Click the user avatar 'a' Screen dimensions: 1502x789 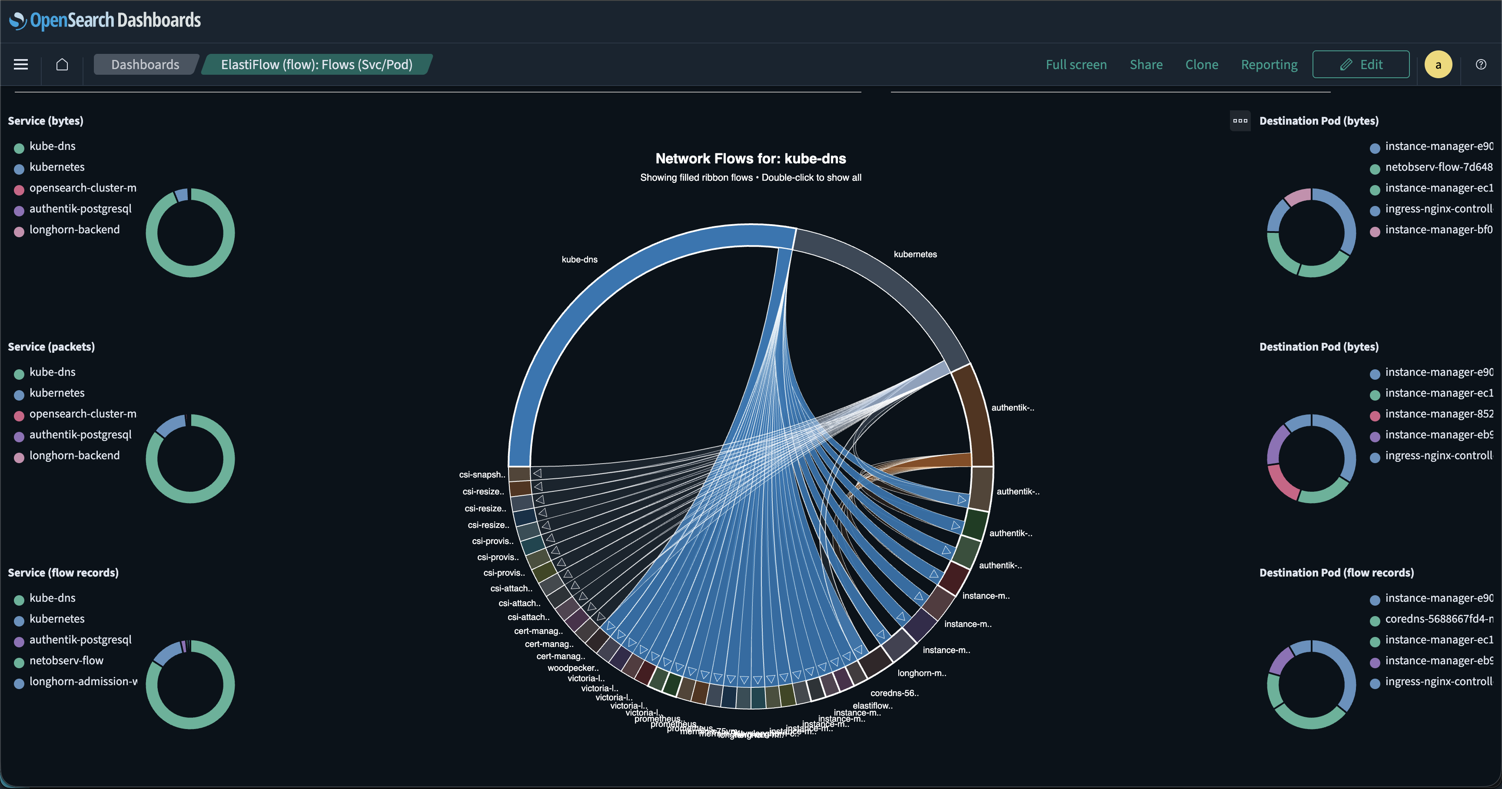pos(1438,65)
